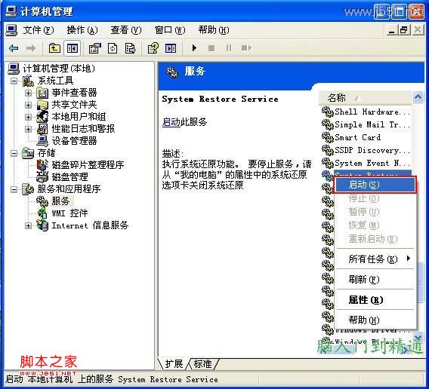Viewport: 429px width, 389px height.
Task: Collapse the 服务和应用程序 tree node
Action: (x=14, y=189)
